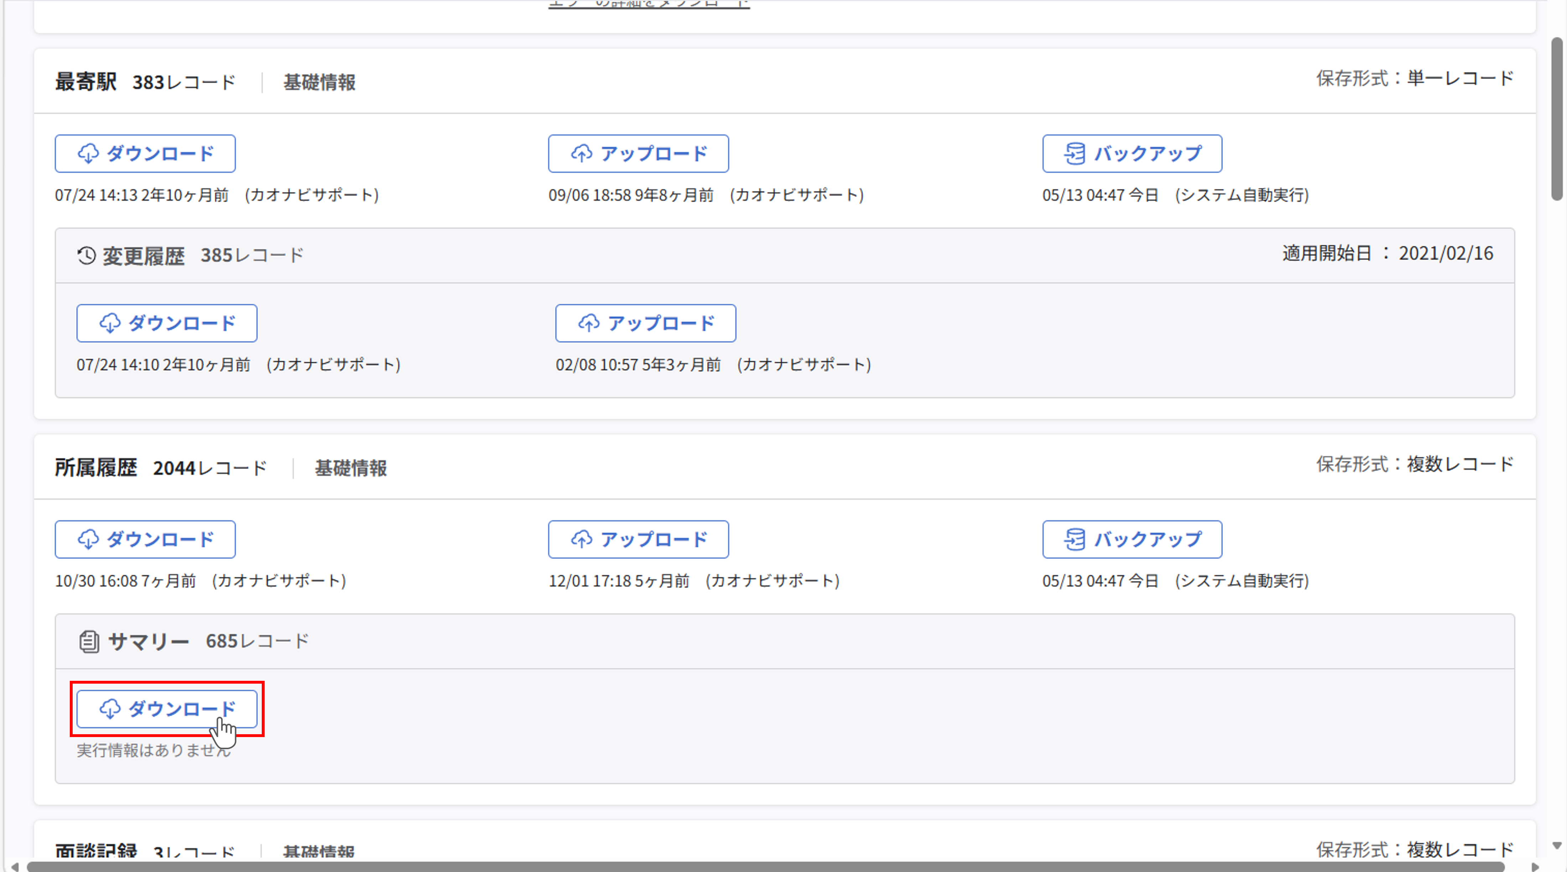Click 07/24 14:13 2年10ヶ月前 timestamp
The height and width of the screenshot is (872, 1567).
pyautogui.click(x=142, y=195)
